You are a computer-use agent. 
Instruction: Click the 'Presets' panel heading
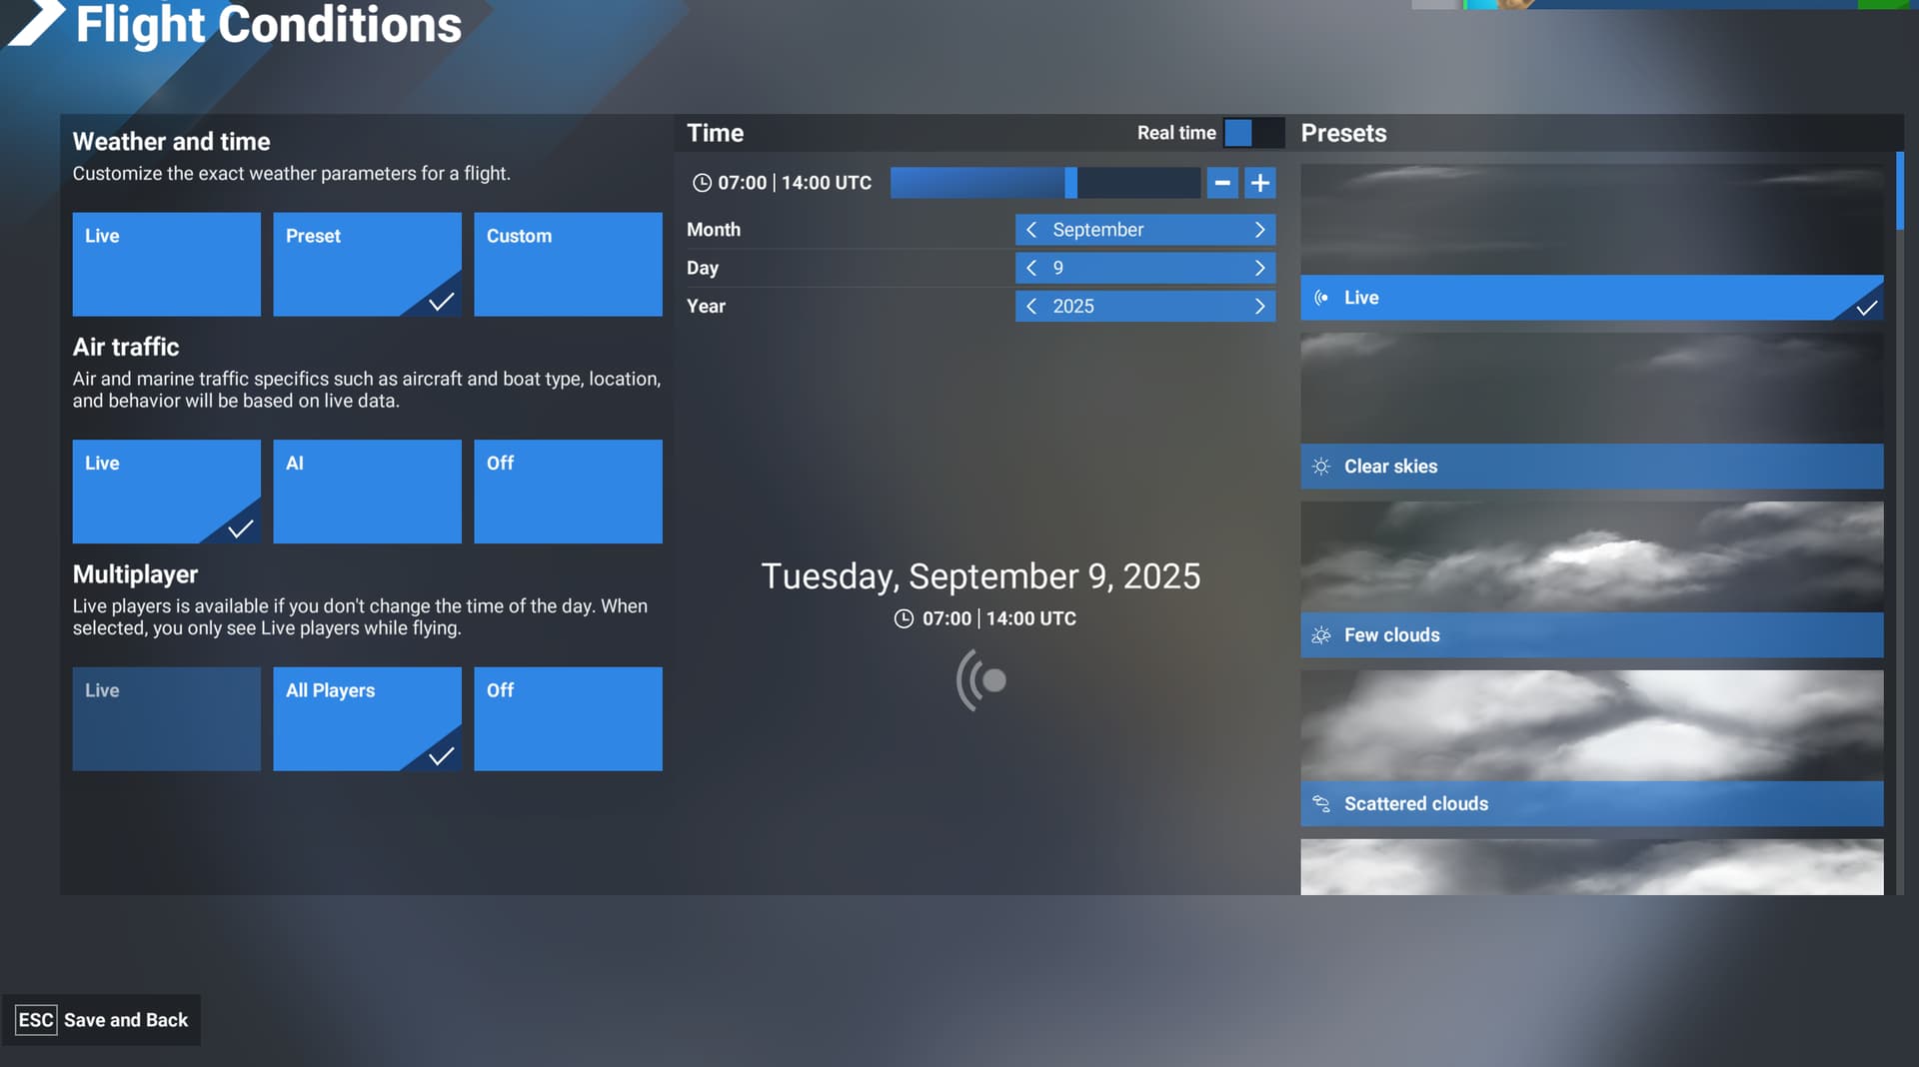(1343, 133)
